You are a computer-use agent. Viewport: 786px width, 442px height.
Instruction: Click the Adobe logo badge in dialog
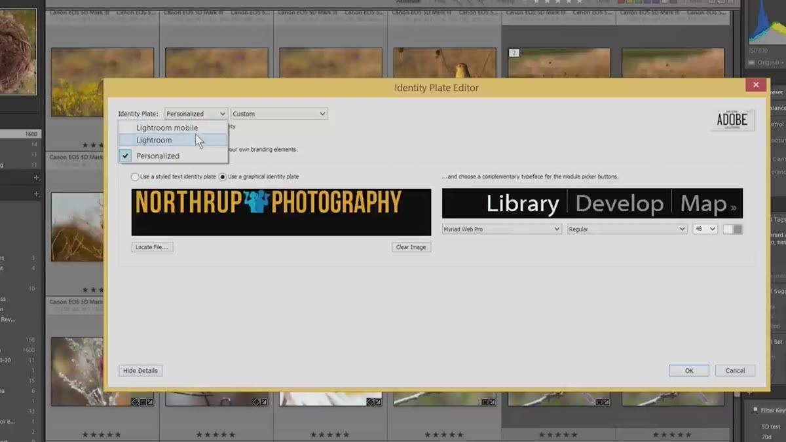[x=732, y=120]
